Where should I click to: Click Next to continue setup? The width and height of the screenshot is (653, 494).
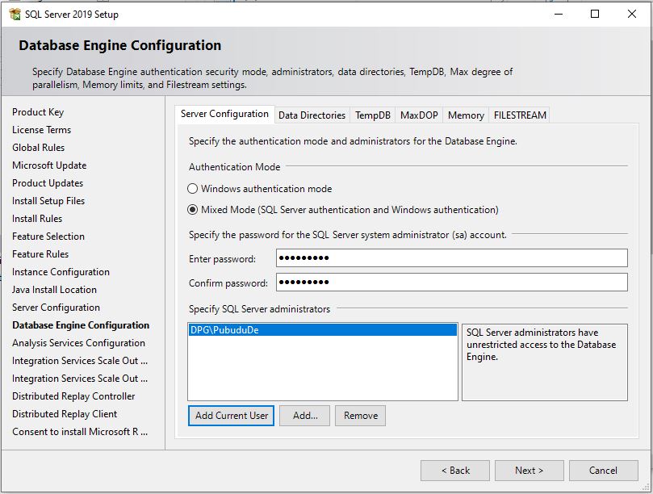[529, 471]
